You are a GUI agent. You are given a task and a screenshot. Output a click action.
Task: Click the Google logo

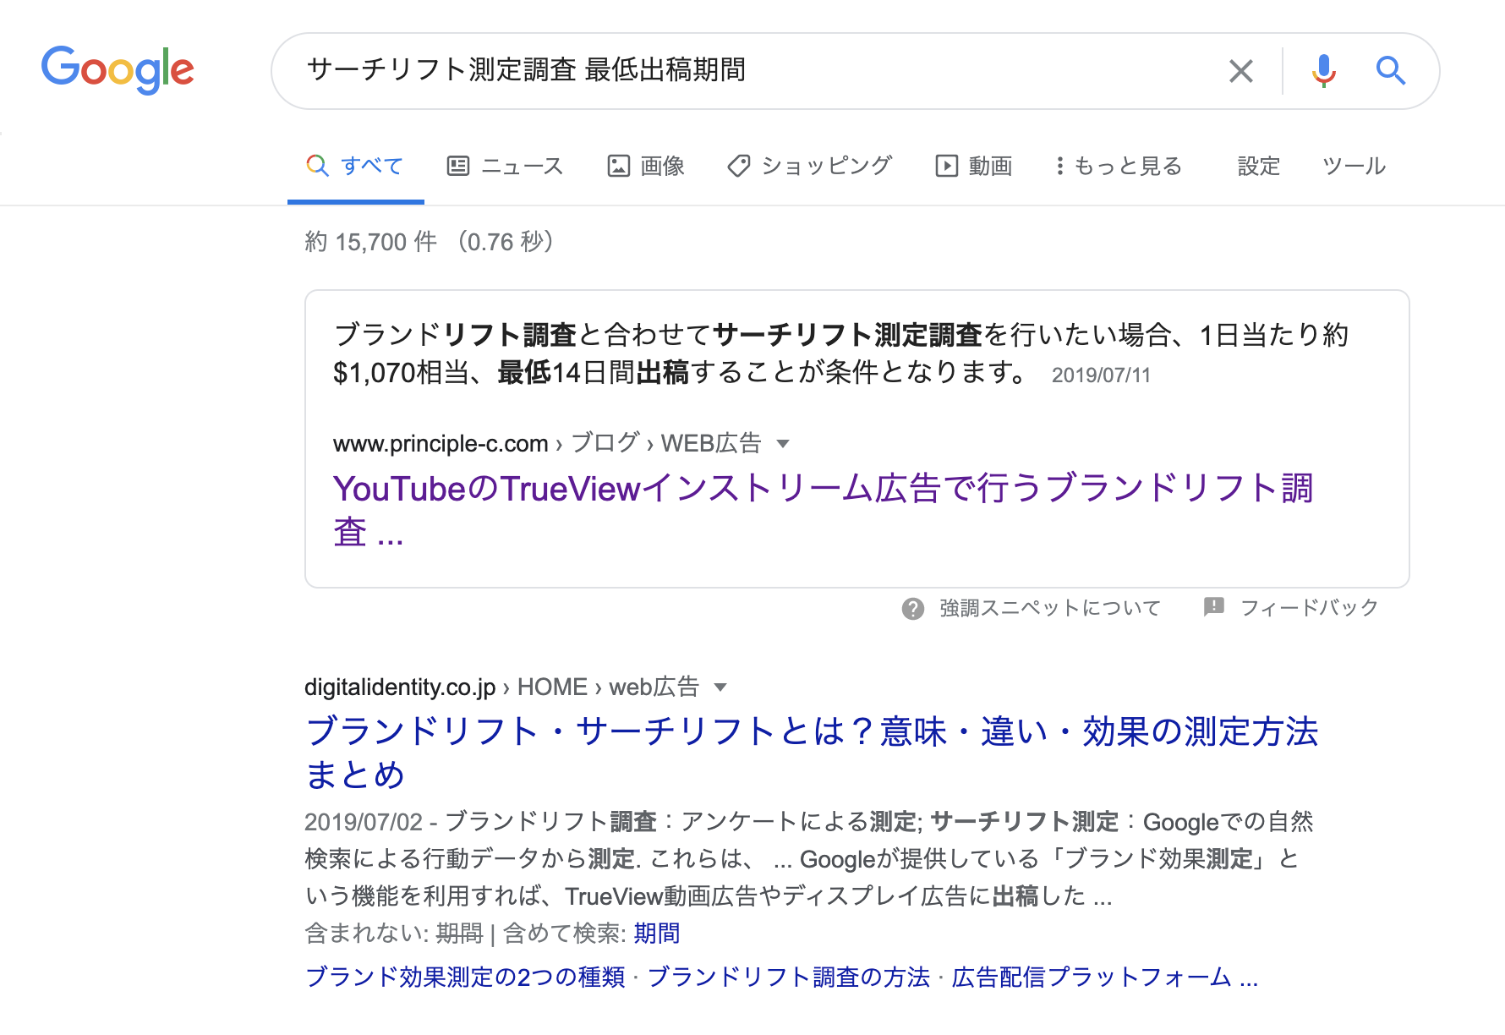point(118,70)
